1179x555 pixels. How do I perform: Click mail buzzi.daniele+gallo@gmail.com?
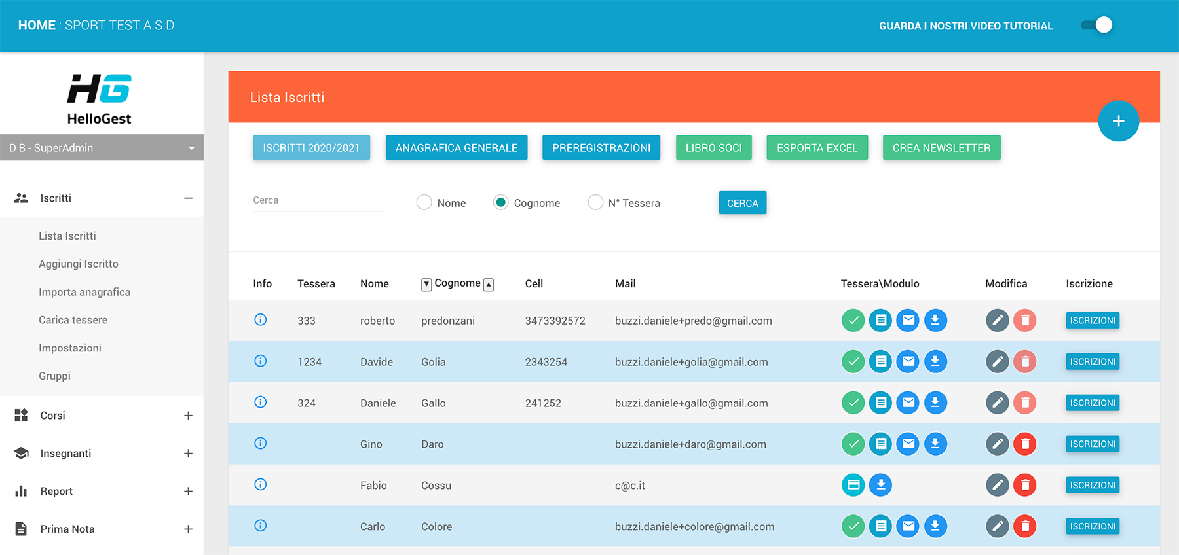point(692,403)
